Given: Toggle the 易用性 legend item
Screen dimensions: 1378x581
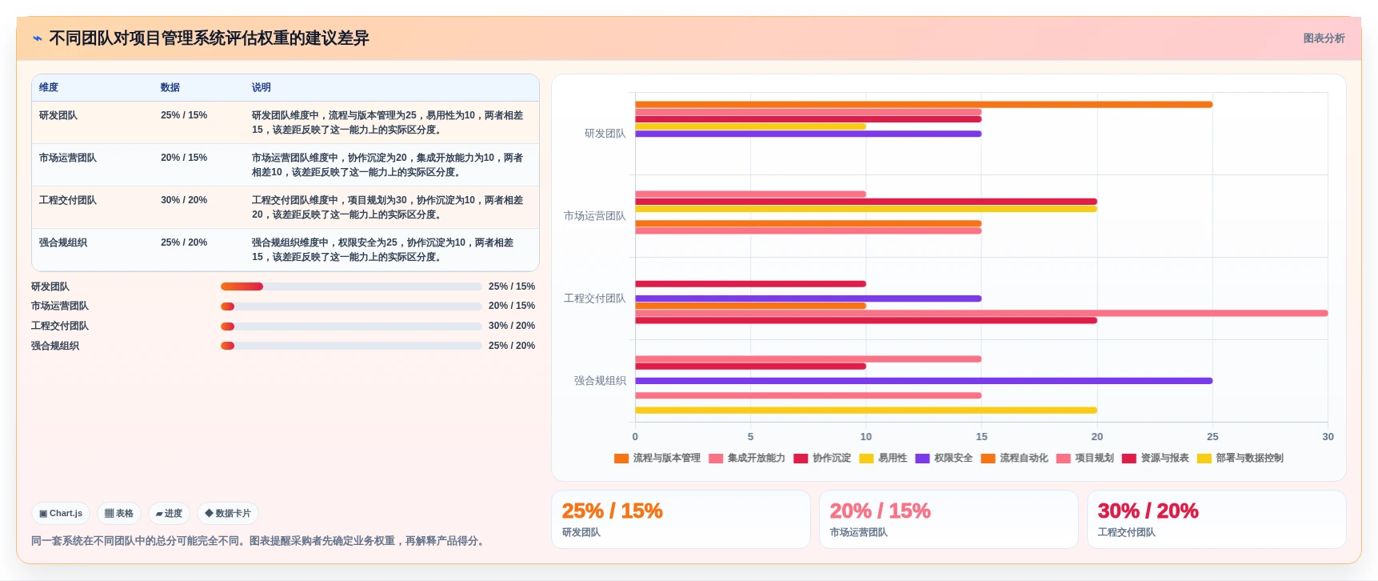Looking at the screenshot, I should click(x=883, y=459).
